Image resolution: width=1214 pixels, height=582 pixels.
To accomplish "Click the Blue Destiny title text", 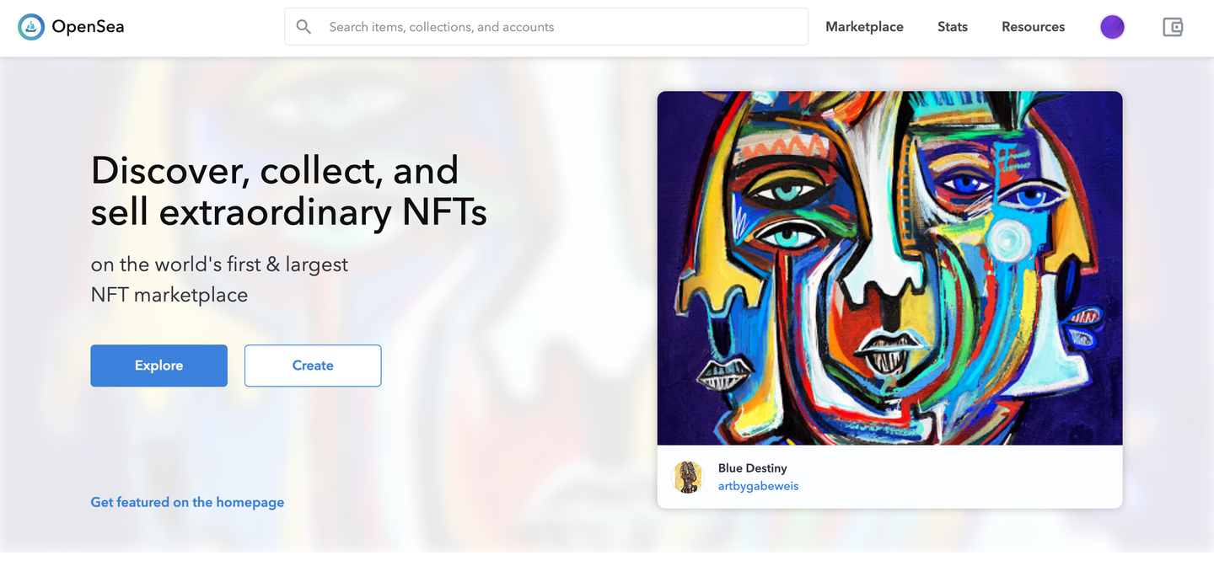I will (752, 468).
